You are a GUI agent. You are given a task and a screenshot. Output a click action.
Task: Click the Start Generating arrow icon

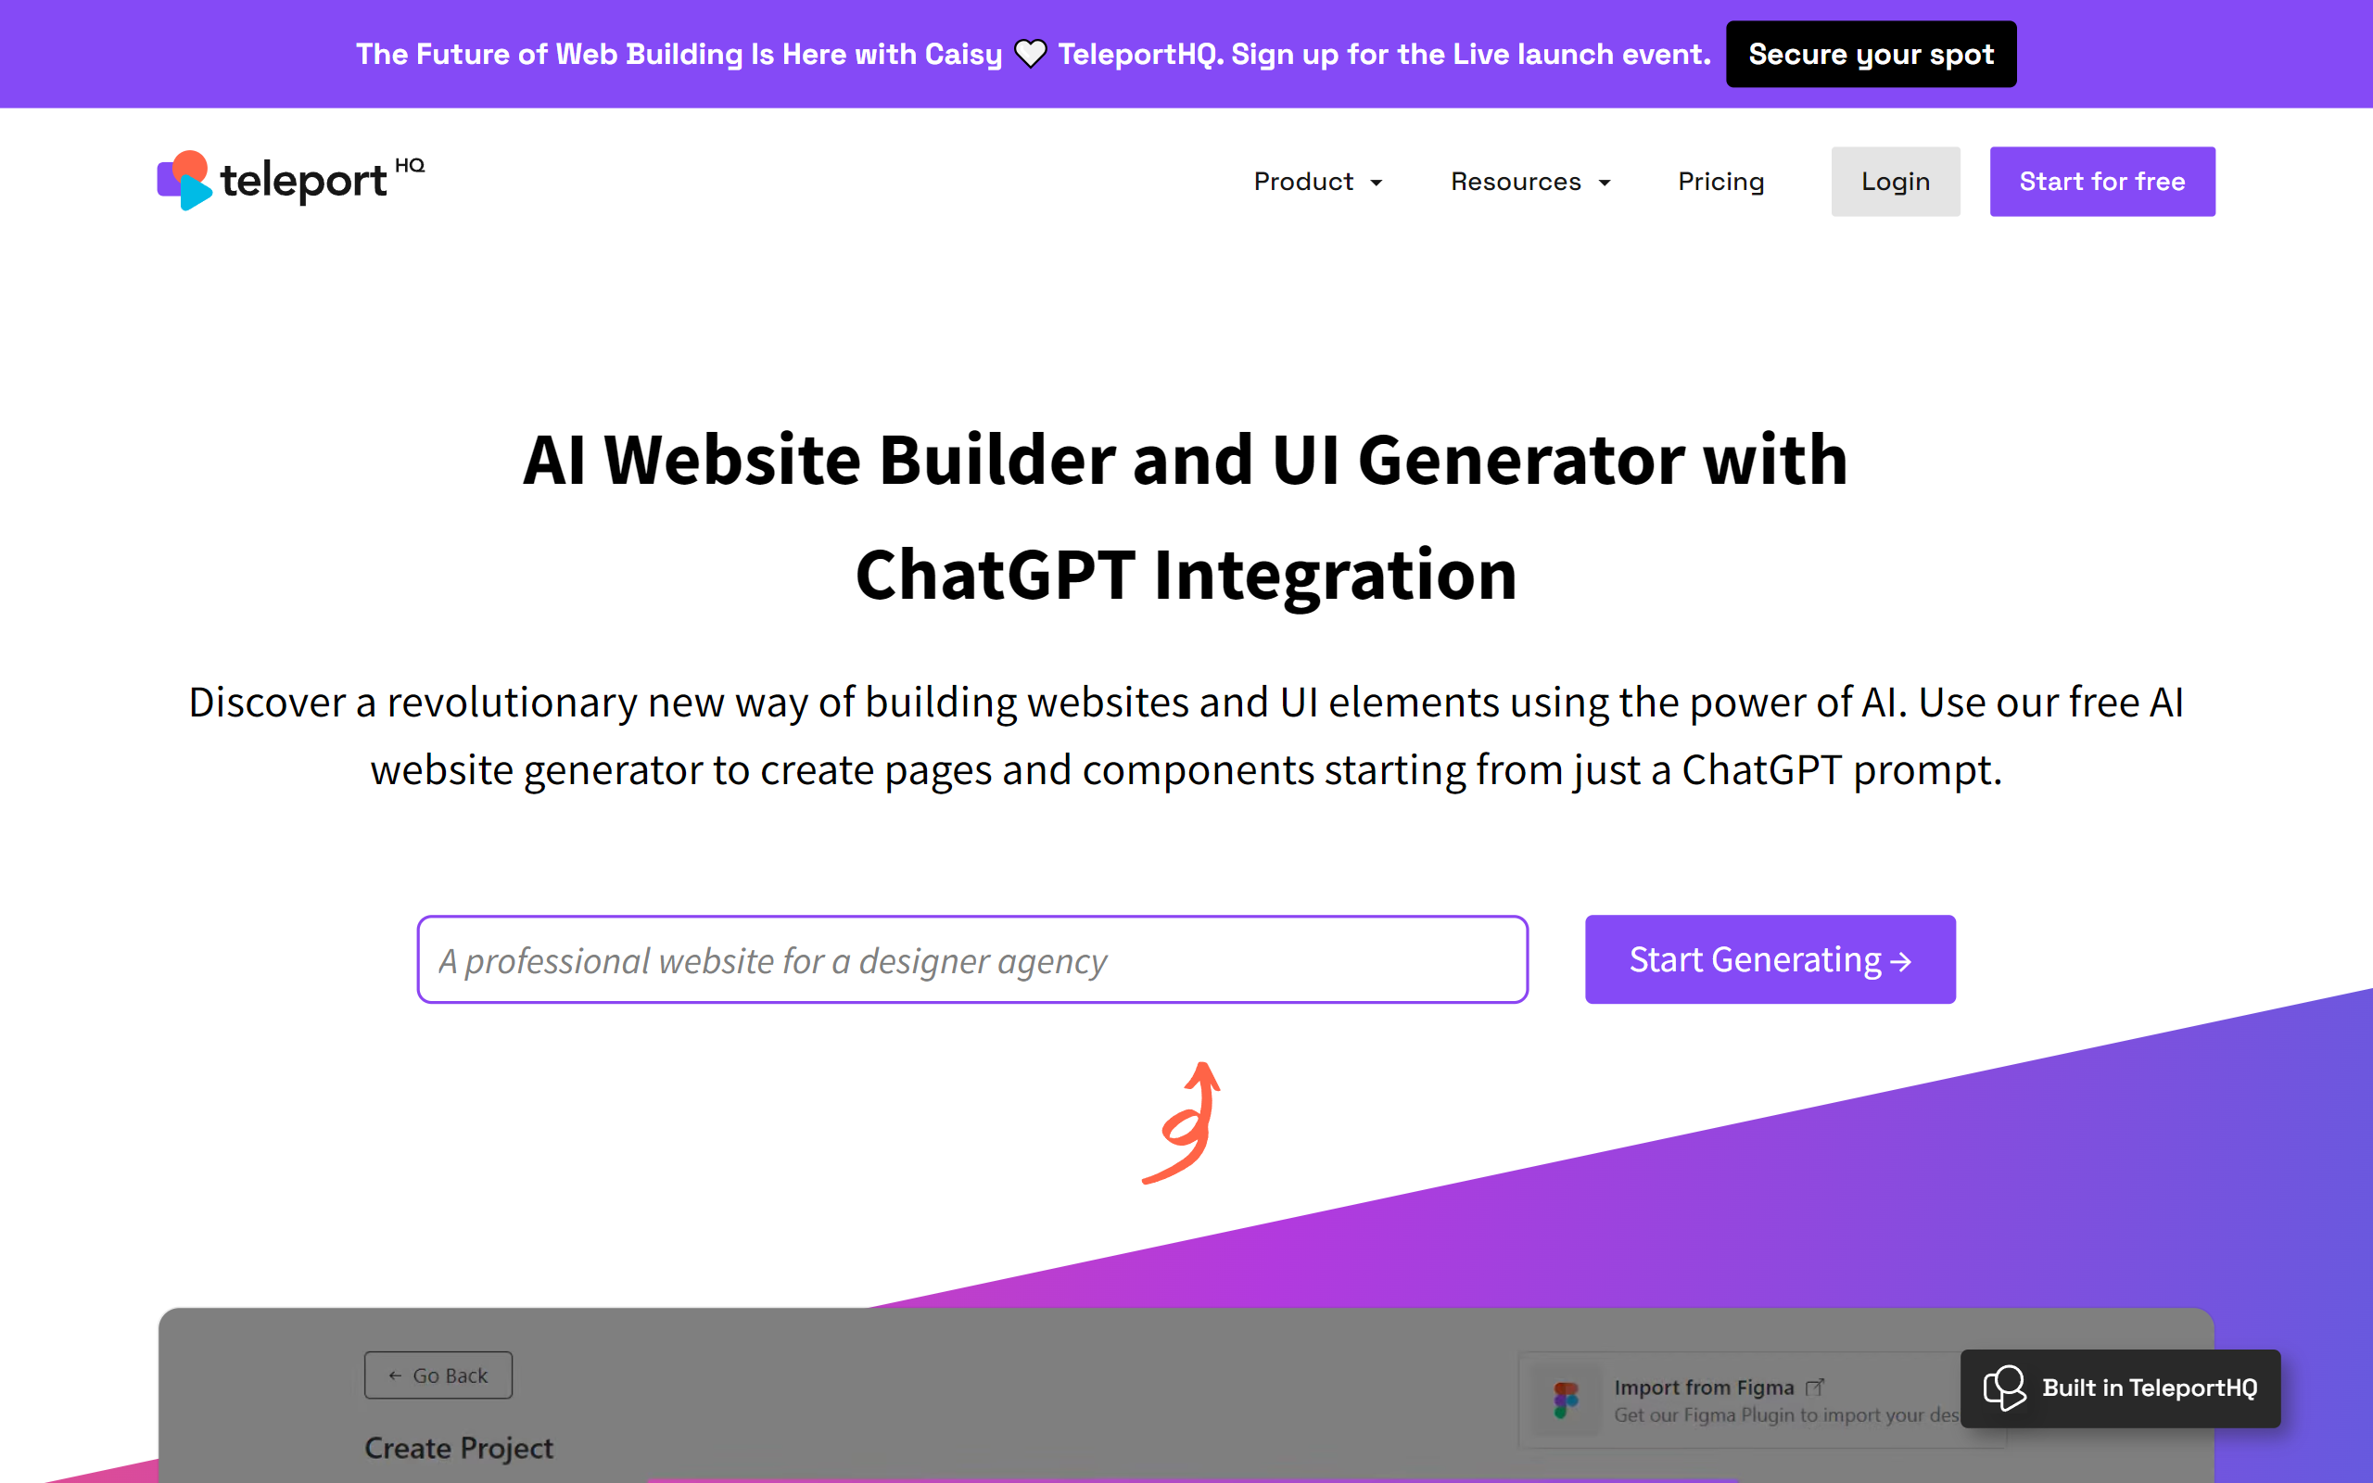pyautogui.click(x=1901, y=958)
